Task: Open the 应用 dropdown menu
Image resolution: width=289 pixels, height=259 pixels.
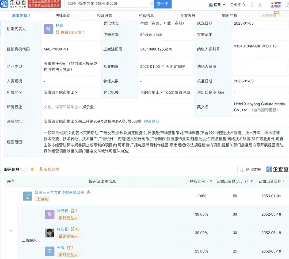Action: click(217, 5)
